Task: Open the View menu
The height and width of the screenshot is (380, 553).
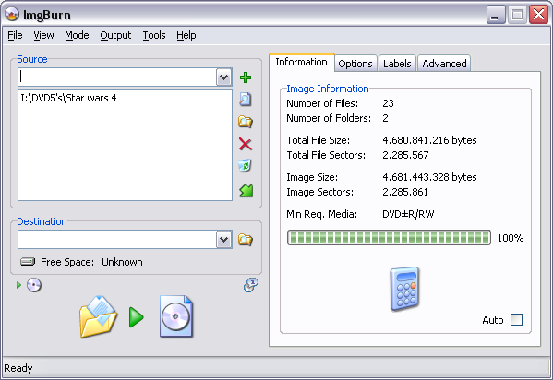Action: click(x=43, y=35)
